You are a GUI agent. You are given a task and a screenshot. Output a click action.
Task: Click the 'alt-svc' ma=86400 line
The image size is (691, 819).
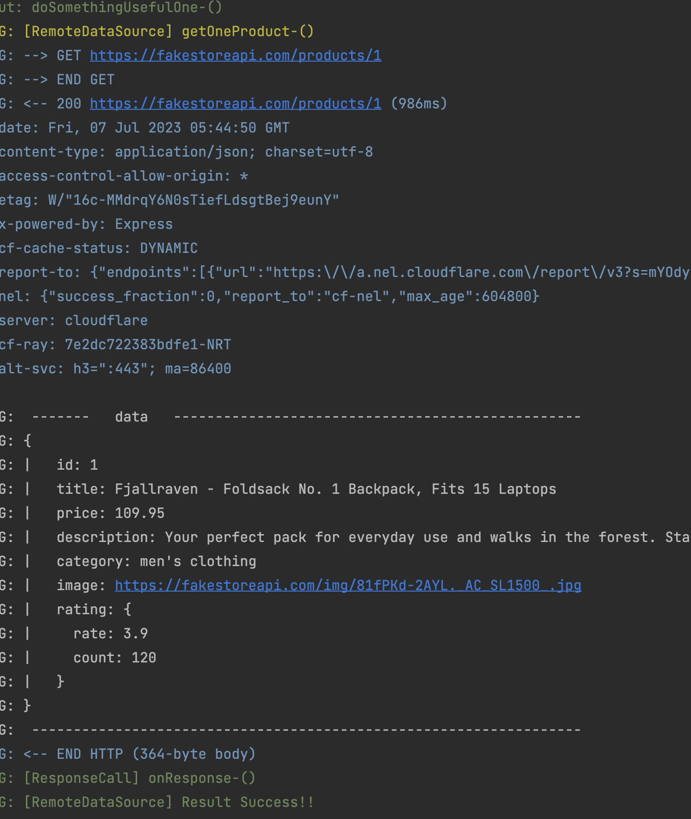tap(115, 369)
